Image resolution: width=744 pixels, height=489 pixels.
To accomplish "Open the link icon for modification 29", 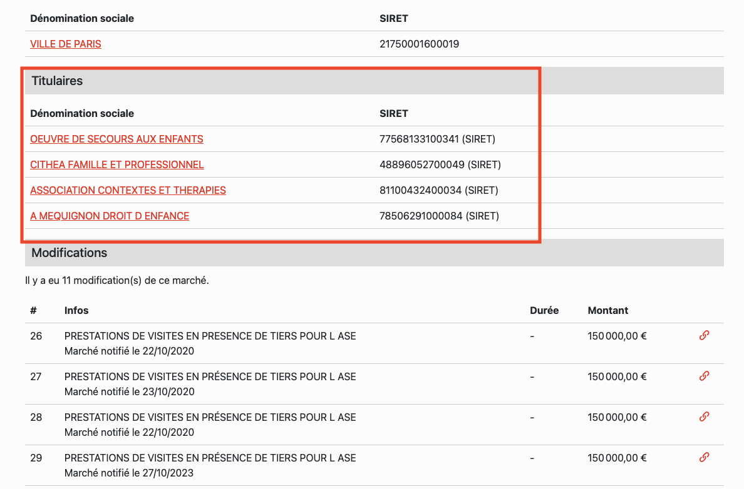I will 704,458.
